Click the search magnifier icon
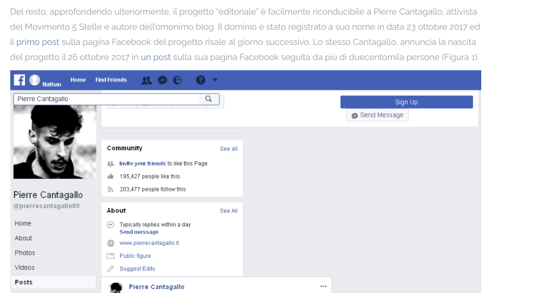Viewport: 550px width, 293px height. (208, 99)
